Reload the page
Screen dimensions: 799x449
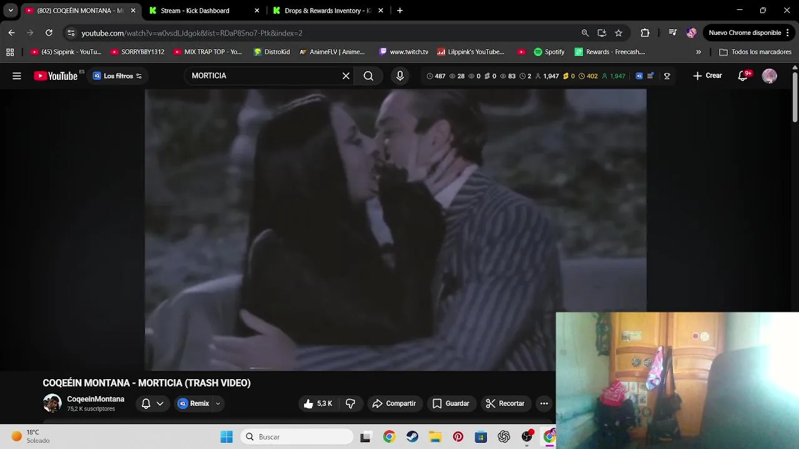49,33
